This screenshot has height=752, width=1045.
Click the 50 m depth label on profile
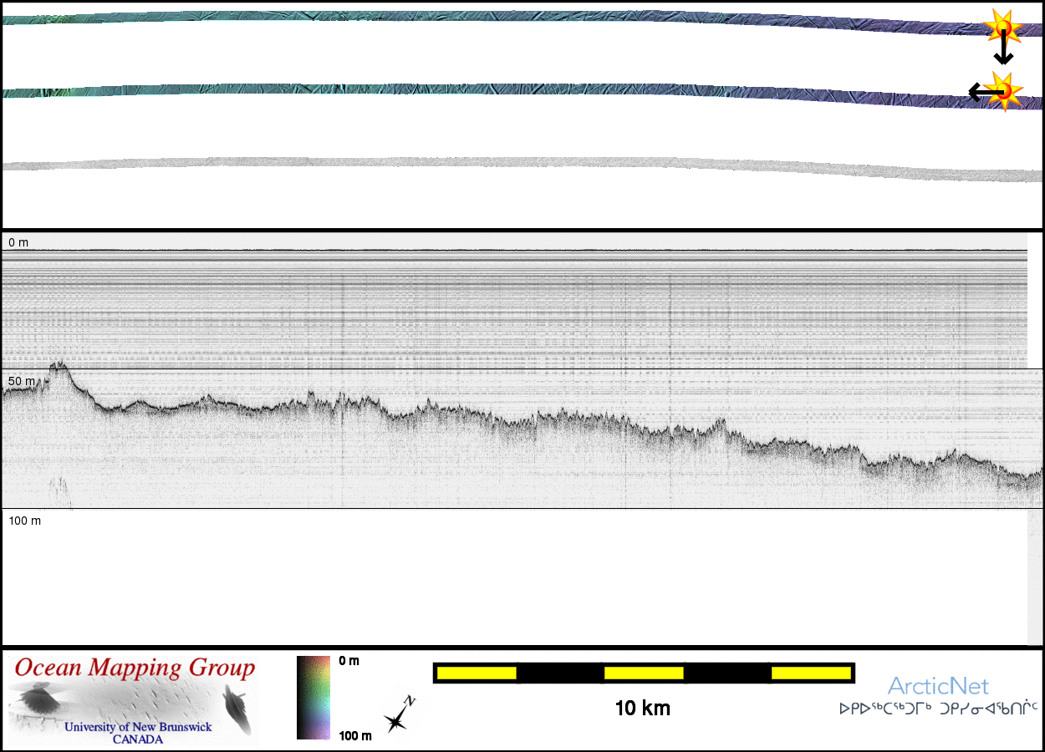[22, 381]
